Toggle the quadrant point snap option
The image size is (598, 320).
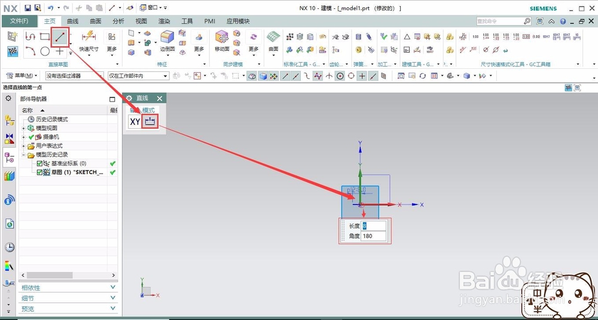pyautogui.click(x=351, y=76)
